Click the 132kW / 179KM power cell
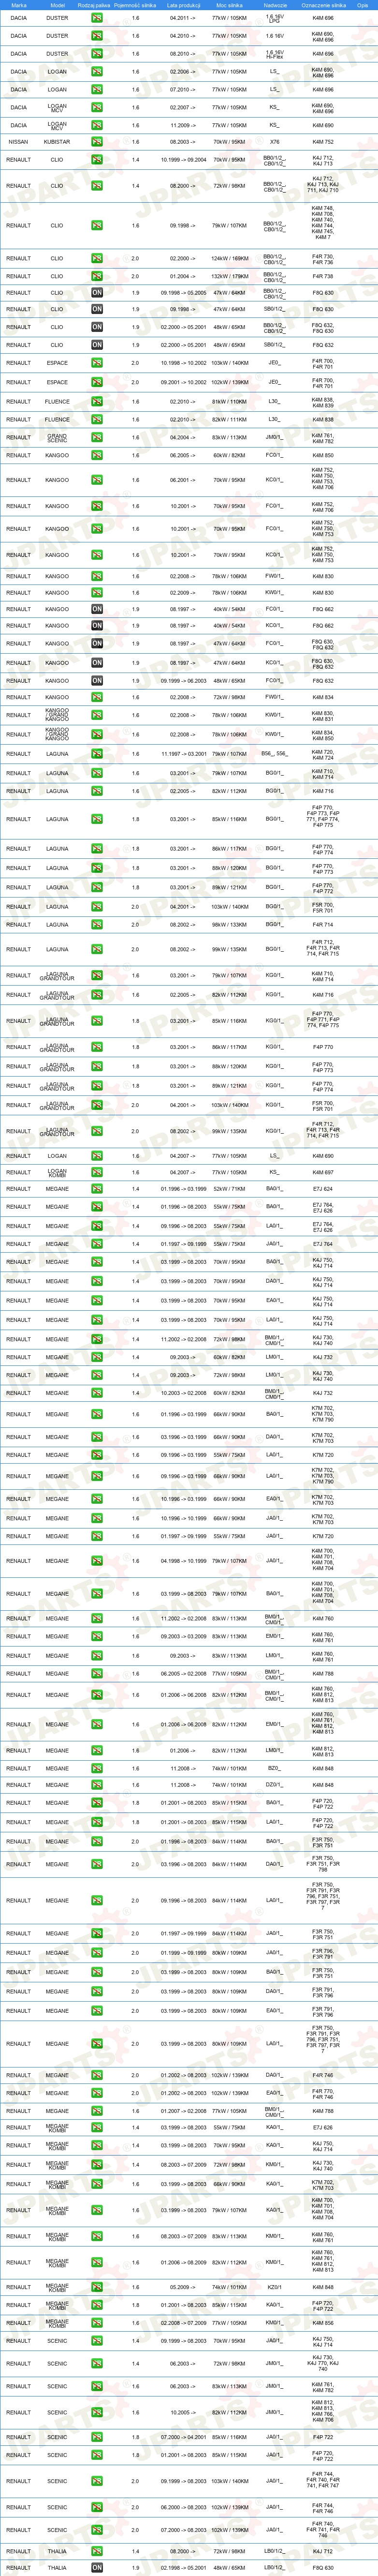The image size is (378, 2576). [x=229, y=276]
